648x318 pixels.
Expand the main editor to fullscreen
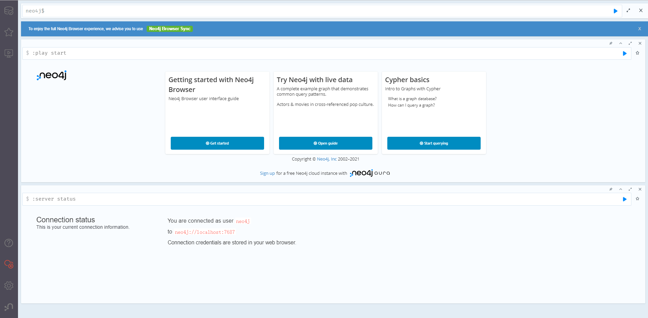628,11
